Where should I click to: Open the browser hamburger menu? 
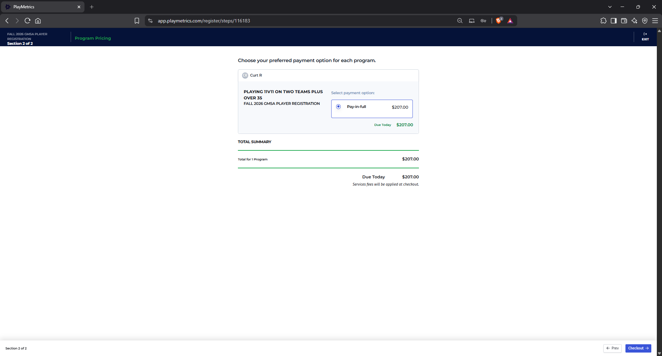[655, 21]
